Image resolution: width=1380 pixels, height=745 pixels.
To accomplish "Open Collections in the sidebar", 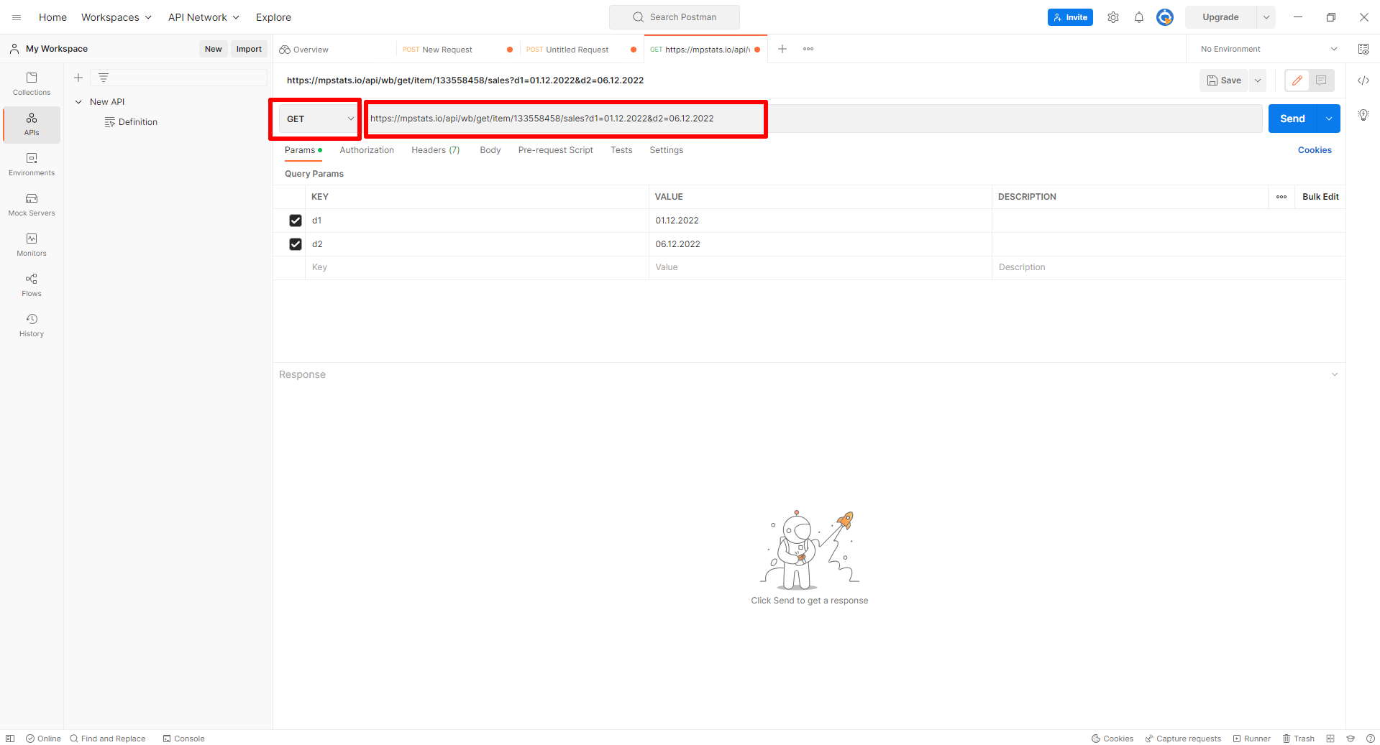I will 32,83.
